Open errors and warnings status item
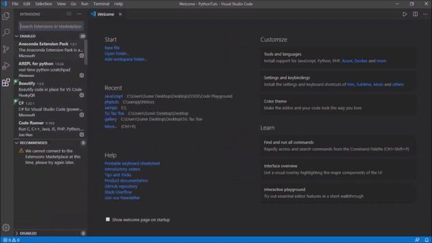432x243 pixels. 11,240
